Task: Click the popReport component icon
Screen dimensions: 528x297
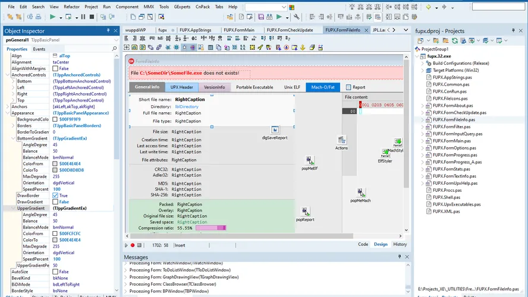Action: click(x=304, y=211)
